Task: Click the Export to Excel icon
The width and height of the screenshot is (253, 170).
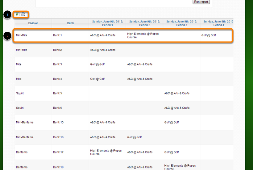Action: [18, 14]
